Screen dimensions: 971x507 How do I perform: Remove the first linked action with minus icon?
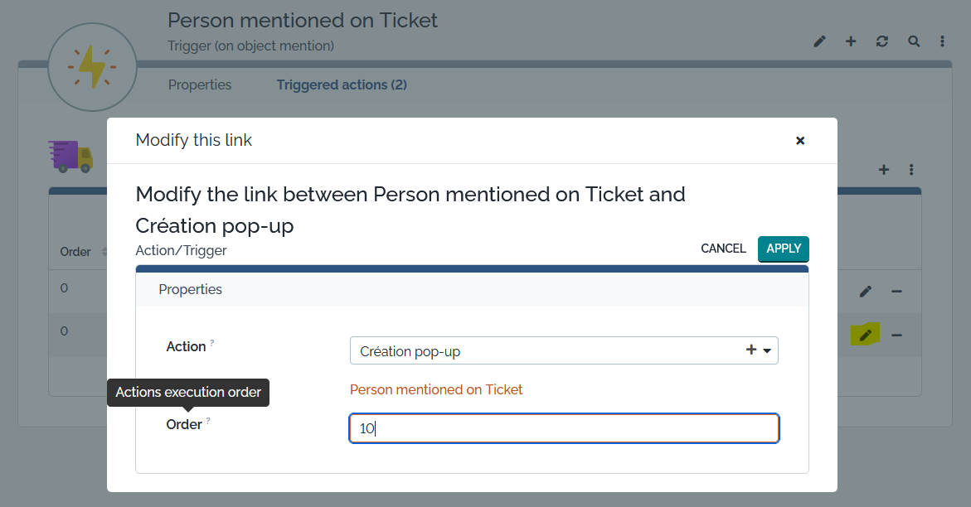896,292
